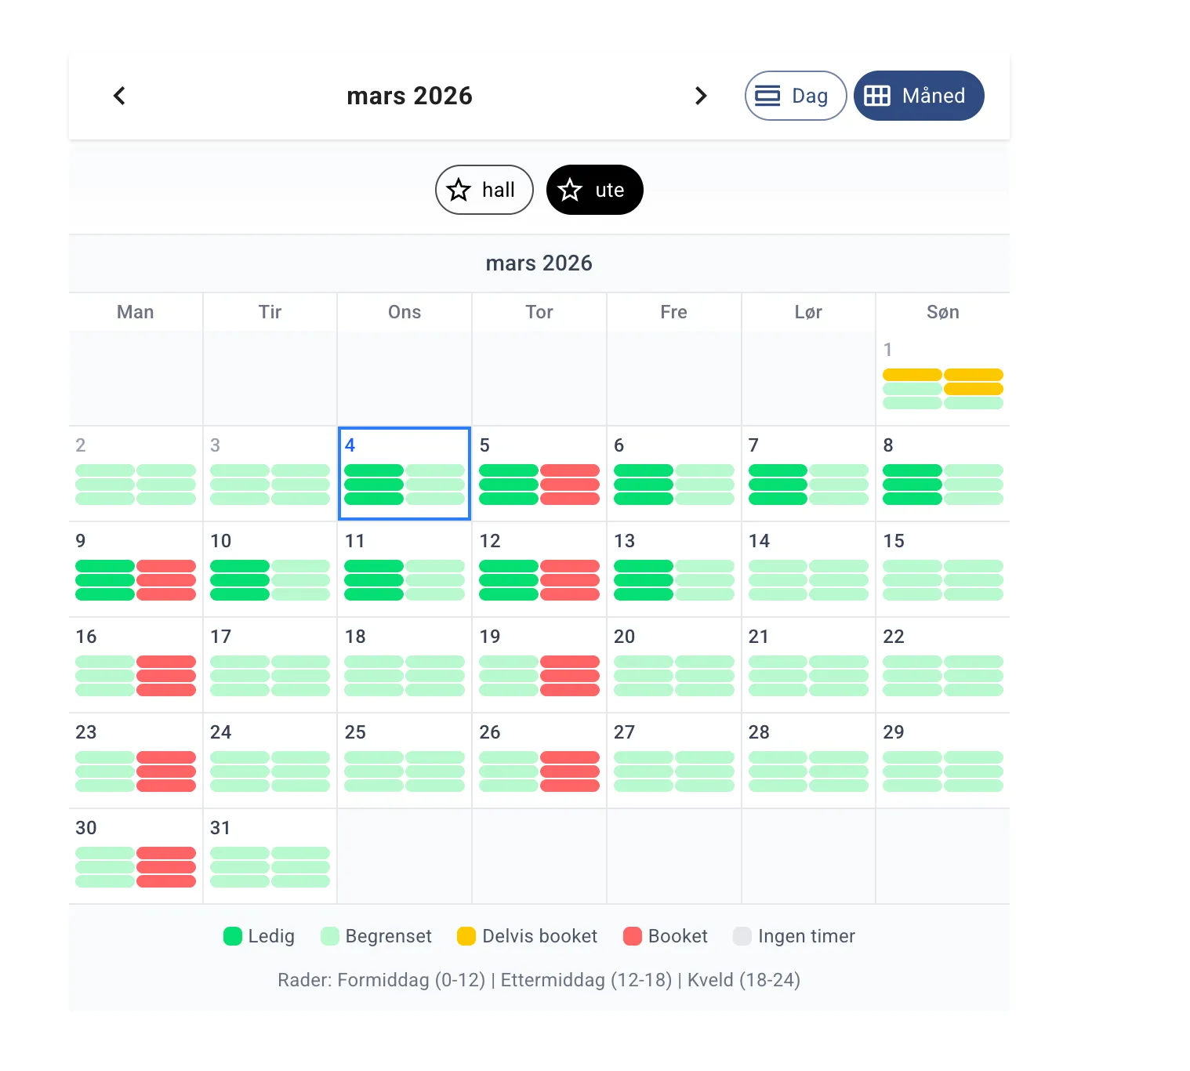The width and height of the screenshot is (1190, 1071).
Task: Go to next month with right chevron
Action: tap(701, 96)
